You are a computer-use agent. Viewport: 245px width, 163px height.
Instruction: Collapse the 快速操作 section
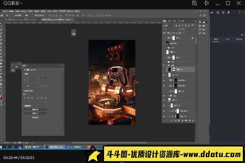pos(23,106)
